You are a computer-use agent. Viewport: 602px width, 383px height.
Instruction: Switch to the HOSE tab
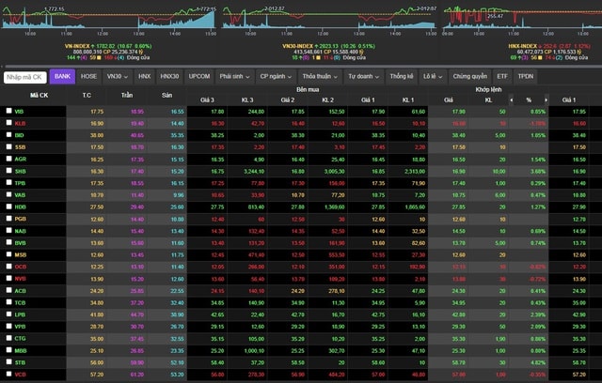click(x=89, y=76)
